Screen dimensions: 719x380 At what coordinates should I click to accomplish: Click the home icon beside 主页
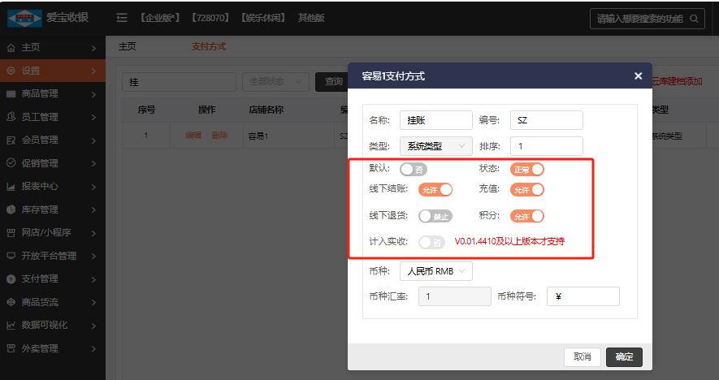coord(11,48)
